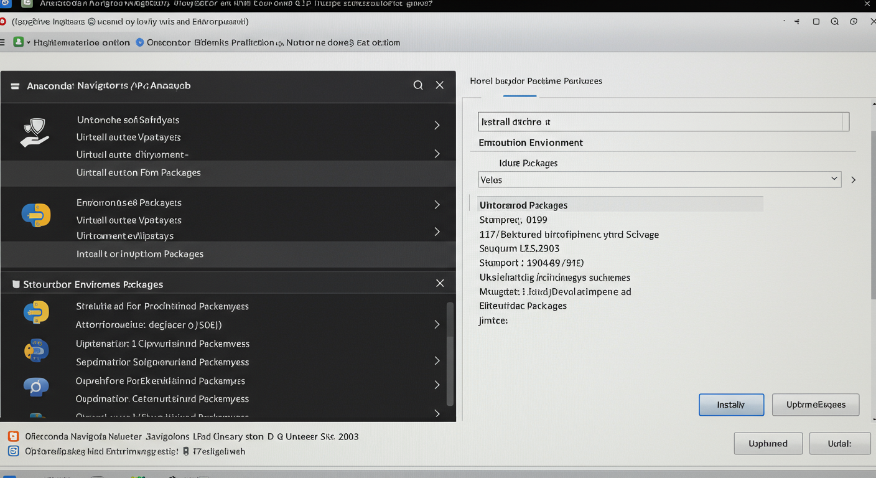Click the Python icon beside 'Enrorronaseß Packayets'
The width and height of the screenshot is (876, 478).
36,215
